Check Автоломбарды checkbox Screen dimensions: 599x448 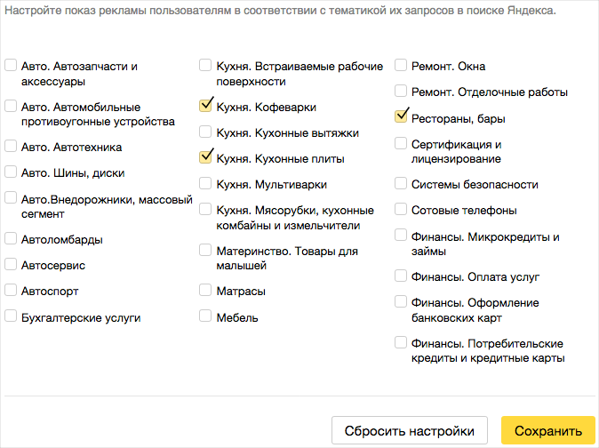tap(11, 238)
